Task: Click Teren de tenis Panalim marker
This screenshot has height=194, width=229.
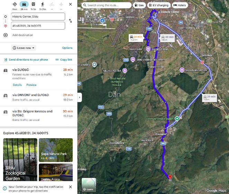Action: pyautogui.click(x=177, y=119)
